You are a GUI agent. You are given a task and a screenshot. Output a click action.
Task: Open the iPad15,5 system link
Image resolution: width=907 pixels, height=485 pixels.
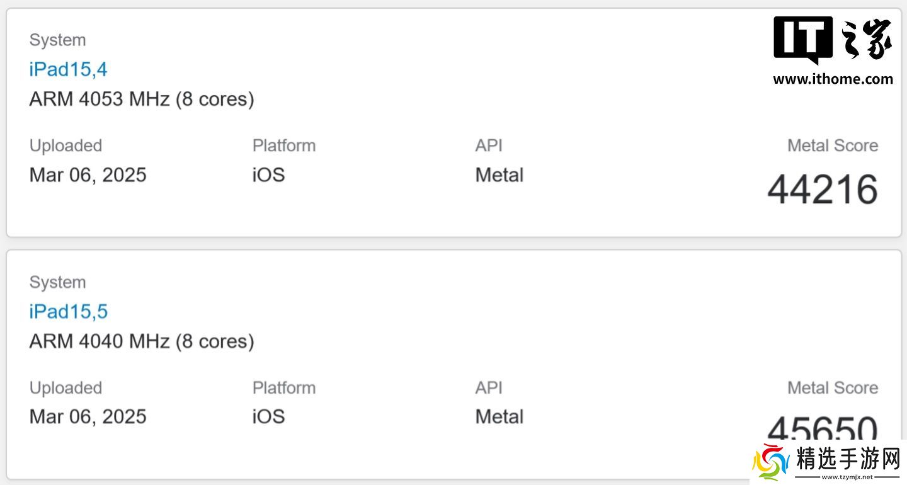68,311
